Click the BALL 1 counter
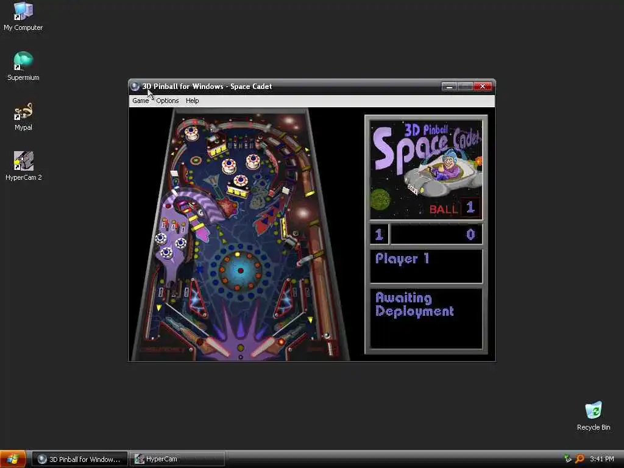624x468 pixels. click(x=455, y=208)
